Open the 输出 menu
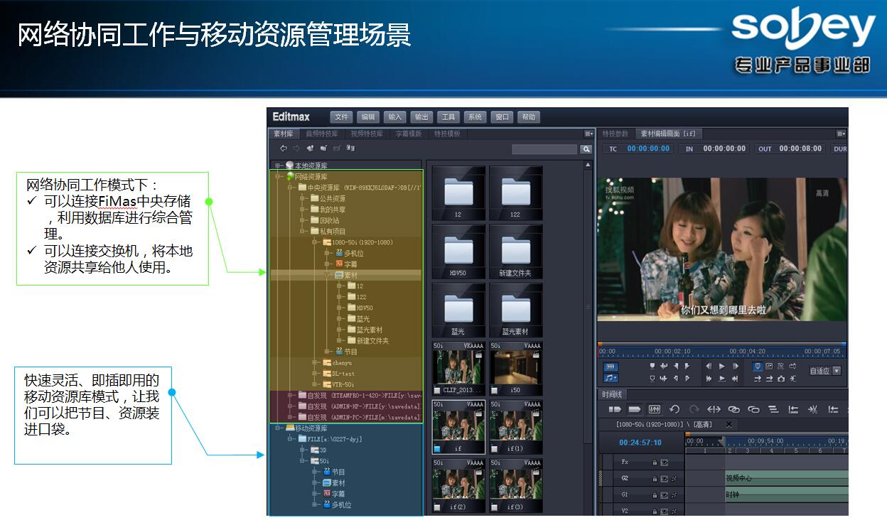The image size is (887, 520). coord(421,117)
